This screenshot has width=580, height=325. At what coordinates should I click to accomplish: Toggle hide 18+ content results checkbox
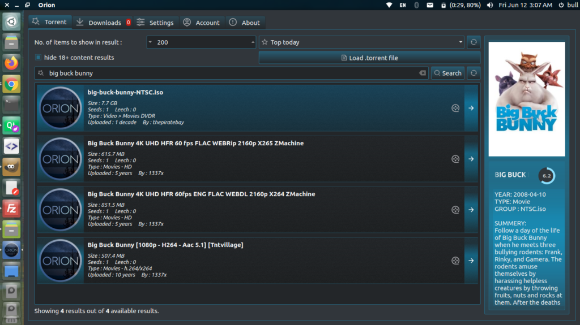click(x=39, y=57)
